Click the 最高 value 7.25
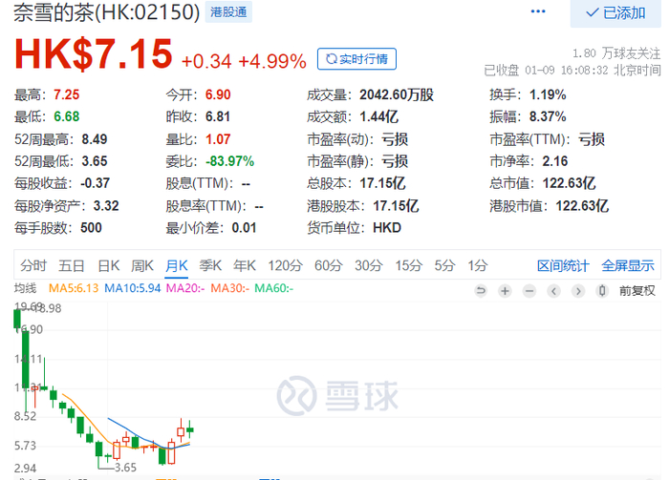Viewport: 669px width, 480px height. (67, 94)
